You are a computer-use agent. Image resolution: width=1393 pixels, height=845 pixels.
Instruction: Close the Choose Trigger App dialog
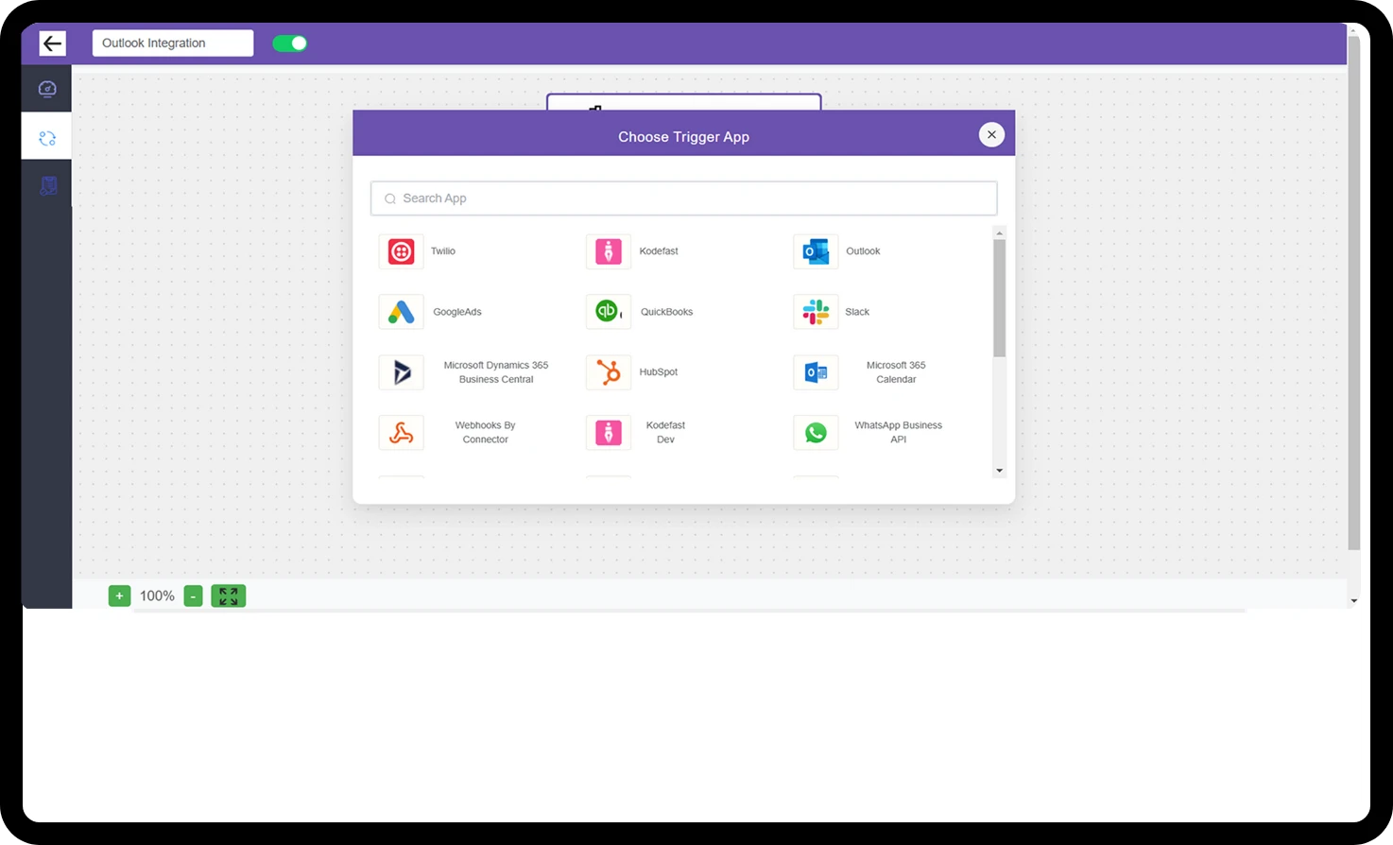[991, 135]
